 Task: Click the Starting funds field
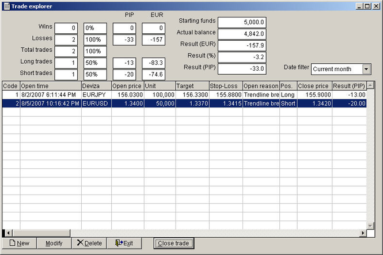242,22
